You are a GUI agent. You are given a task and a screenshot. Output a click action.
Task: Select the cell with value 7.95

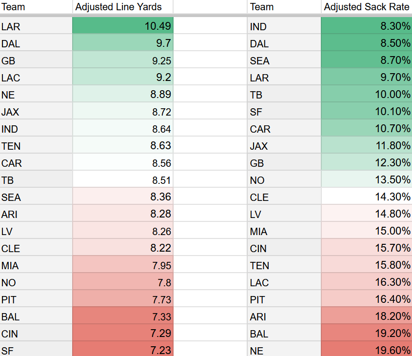122,265
